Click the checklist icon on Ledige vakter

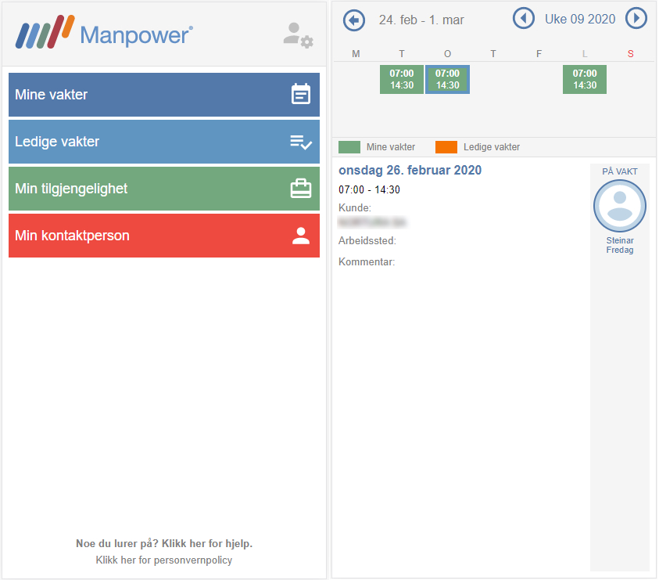301,142
